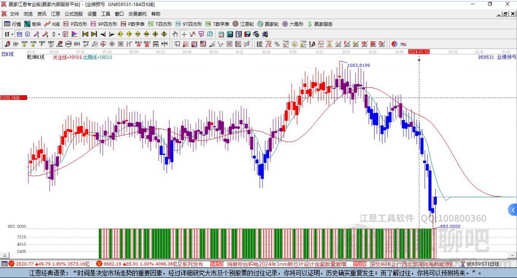
Task: Toggle the crosshair cursor tool
Action: (x=184, y=34)
